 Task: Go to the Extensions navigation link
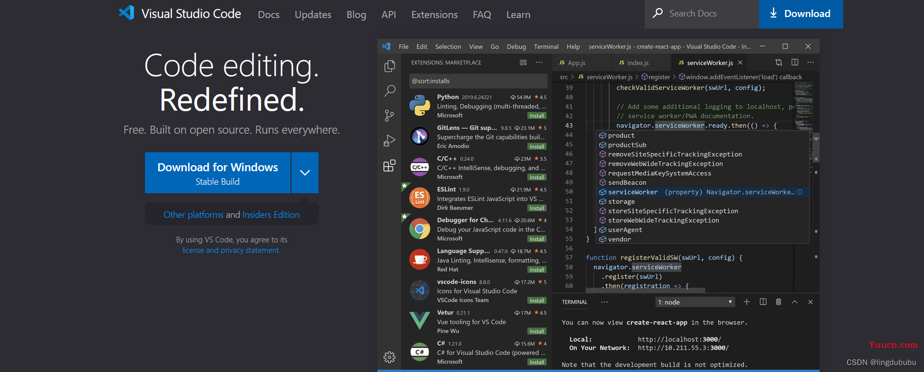(x=434, y=15)
